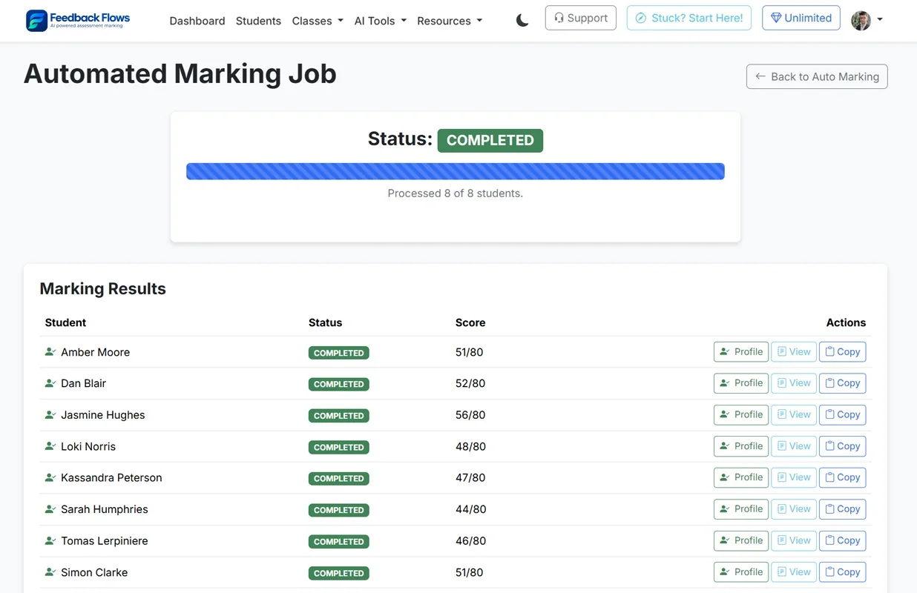View Tomas Lerpiniere's marking result
The width and height of the screenshot is (917, 593).
click(794, 540)
